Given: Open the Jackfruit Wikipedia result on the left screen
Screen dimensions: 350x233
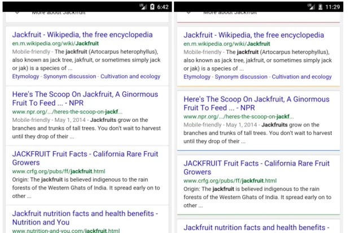Looking at the screenshot, I should tap(82, 35).
